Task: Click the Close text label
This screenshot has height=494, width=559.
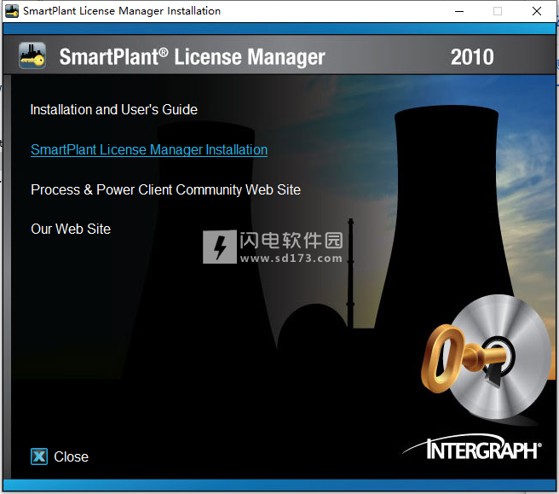Action: click(71, 456)
